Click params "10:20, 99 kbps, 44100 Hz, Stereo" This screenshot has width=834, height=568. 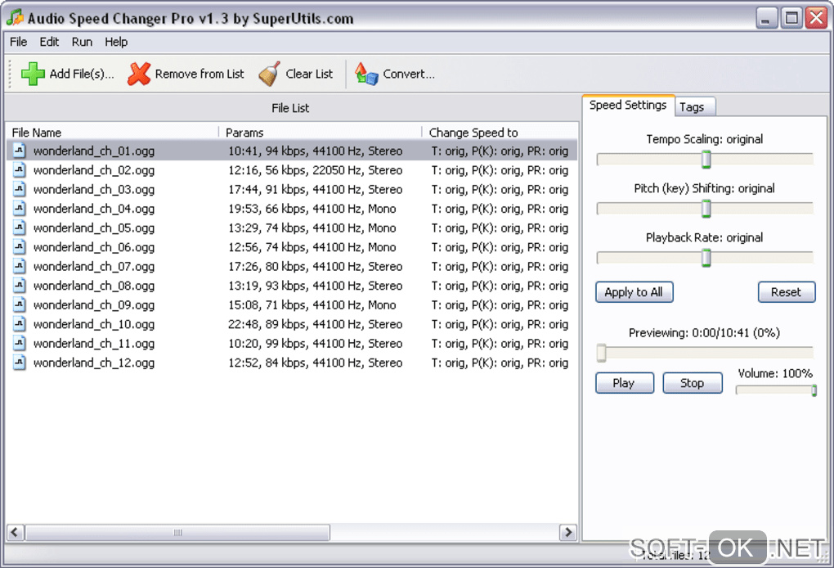click(x=316, y=344)
